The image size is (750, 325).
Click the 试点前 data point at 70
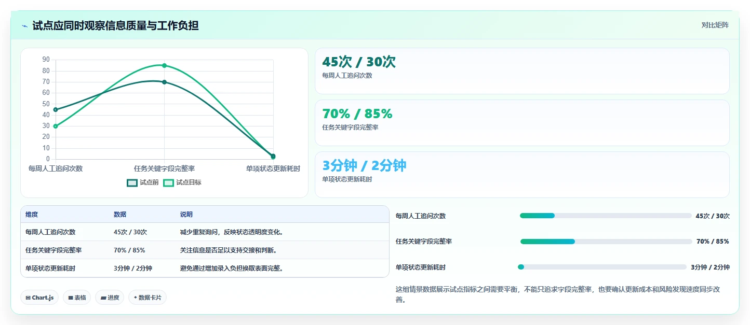[164, 82]
